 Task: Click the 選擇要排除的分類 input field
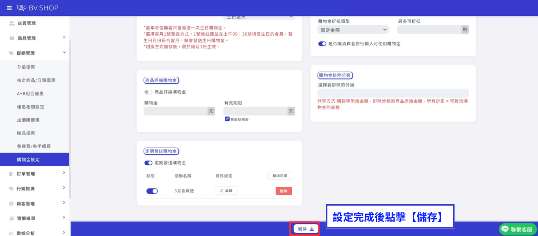[x=393, y=93]
